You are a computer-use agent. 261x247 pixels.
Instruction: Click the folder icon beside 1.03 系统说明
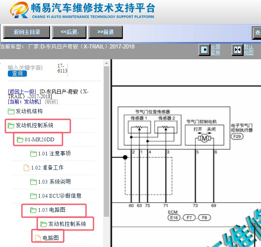pyautogui.click(x=34, y=182)
